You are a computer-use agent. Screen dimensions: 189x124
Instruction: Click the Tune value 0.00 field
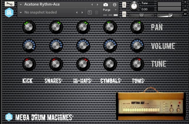click(144, 9)
